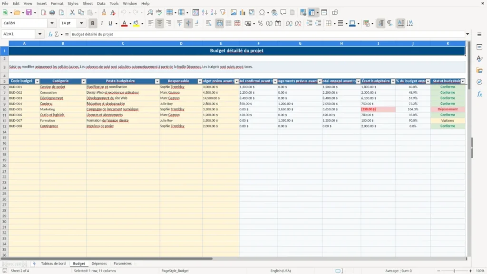
Task: Toggle AutoFilter funnel
Action: pos(223,12)
